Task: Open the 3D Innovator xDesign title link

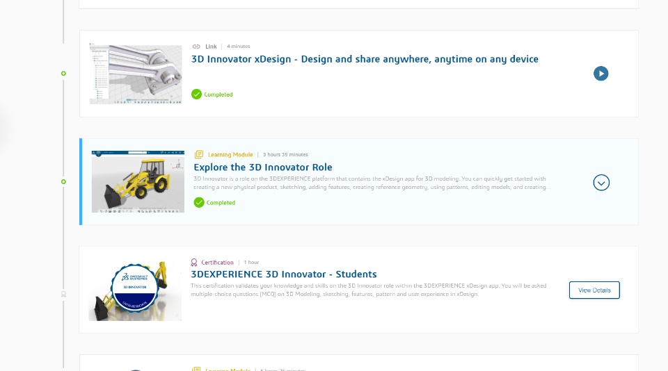Action: (x=365, y=59)
